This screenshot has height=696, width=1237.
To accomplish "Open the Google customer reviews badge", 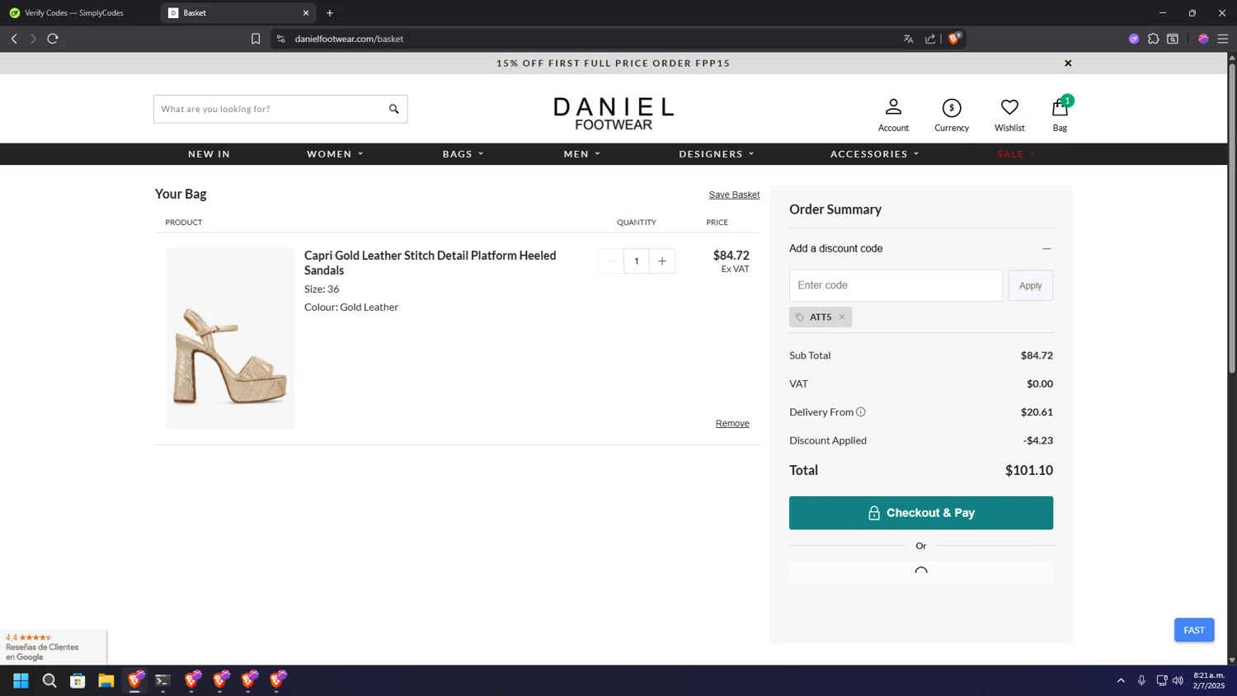I will click(x=53, y=647).
